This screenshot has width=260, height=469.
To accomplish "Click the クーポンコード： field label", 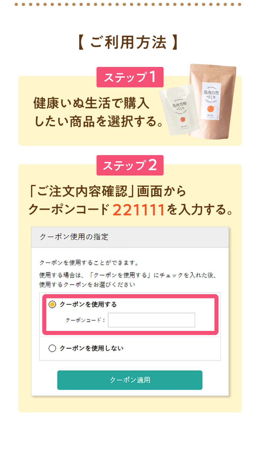I will pyautogui.click(x=85, y=320).
